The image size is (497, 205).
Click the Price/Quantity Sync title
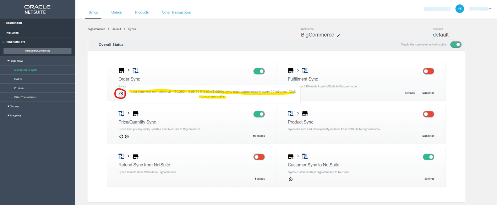point(137,122)
